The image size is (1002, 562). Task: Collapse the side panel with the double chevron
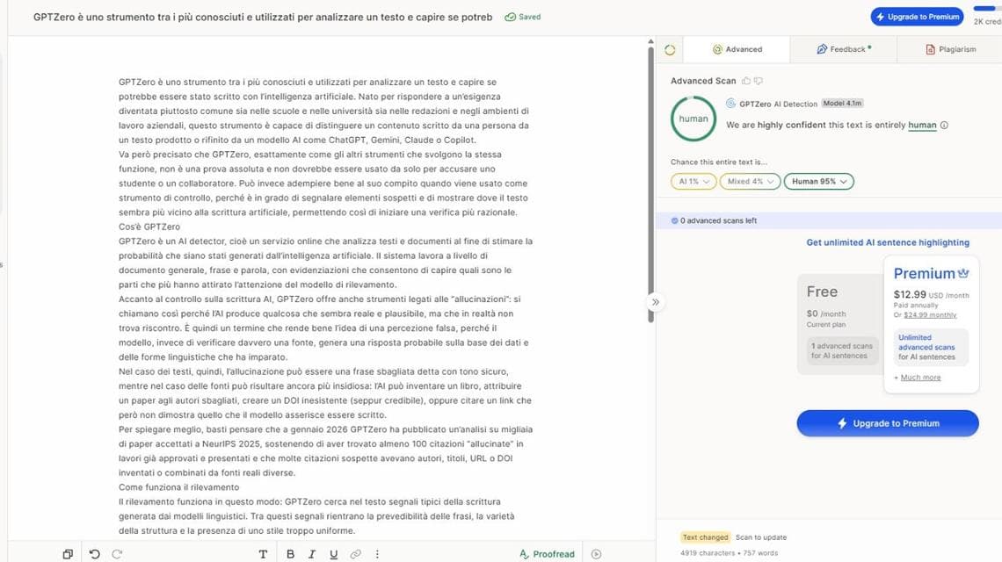pos(655,302)
